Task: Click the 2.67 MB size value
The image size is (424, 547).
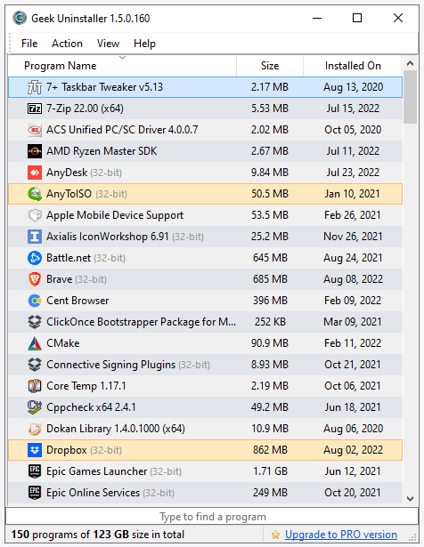Action: coord(270,151)
